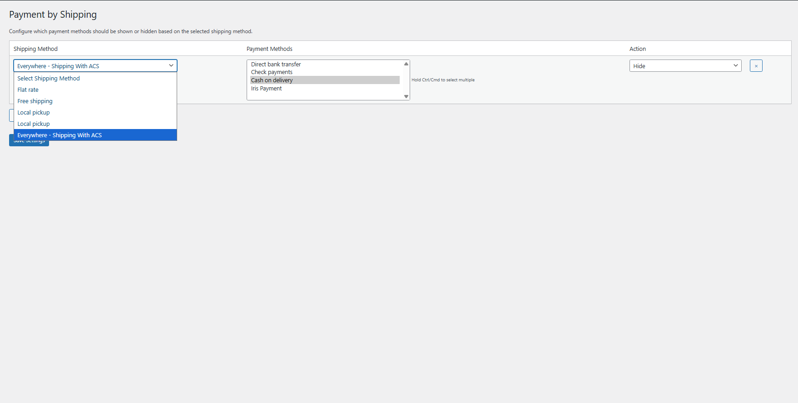Pick Free shipping from the list
This screenshot has width=798, height=403.
[x=35, y=101]
